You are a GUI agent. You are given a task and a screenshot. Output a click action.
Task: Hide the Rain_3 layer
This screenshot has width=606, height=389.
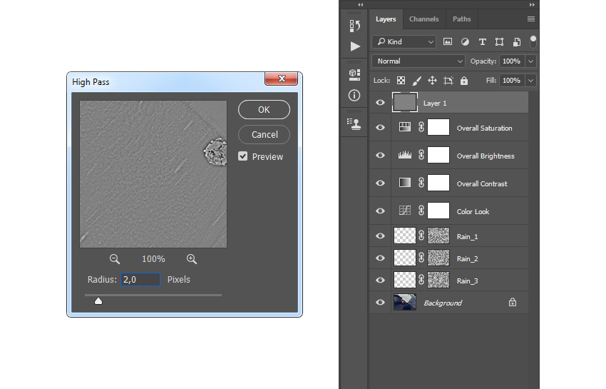380,281
